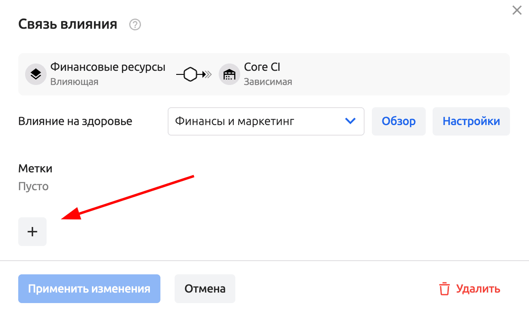Click the Core CI building icon
Viewport: 529px width, 314px height.
click(229, 74)
